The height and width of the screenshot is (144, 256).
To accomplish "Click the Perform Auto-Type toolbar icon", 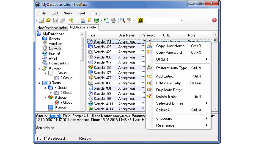I will tap(114, 20).
